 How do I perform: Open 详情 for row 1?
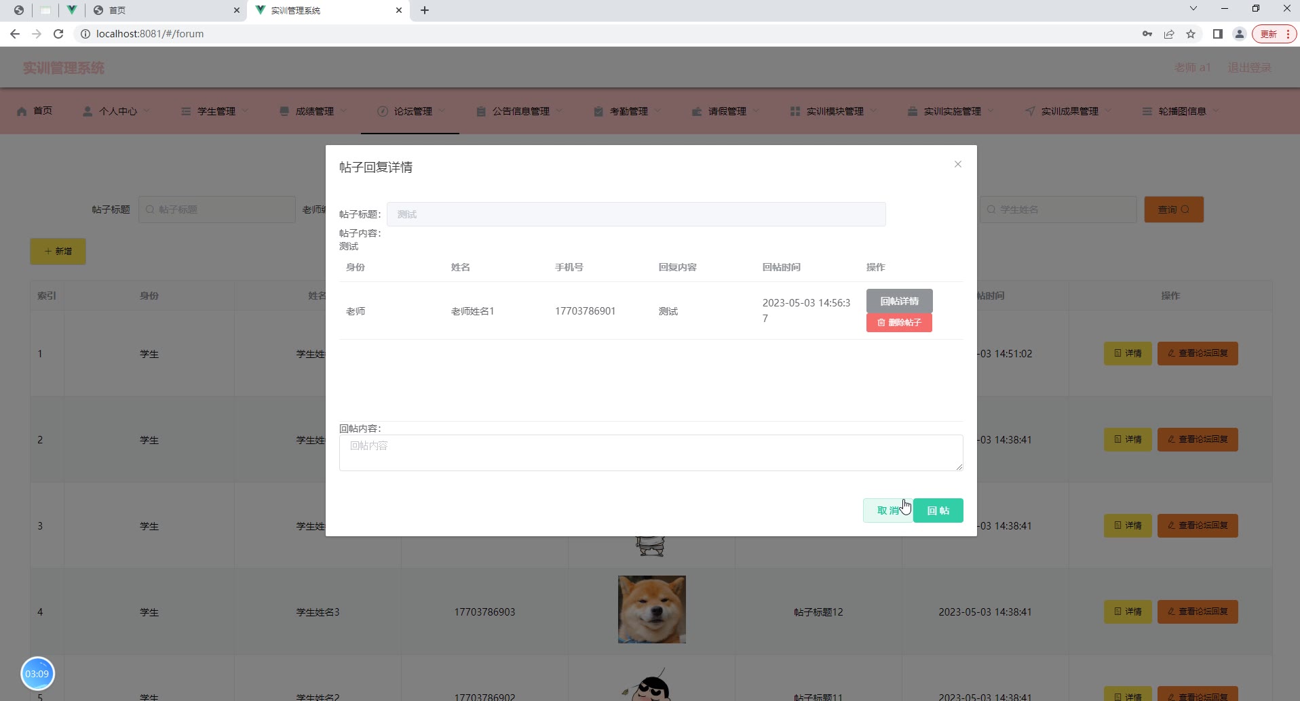(x=1128, y=353)
